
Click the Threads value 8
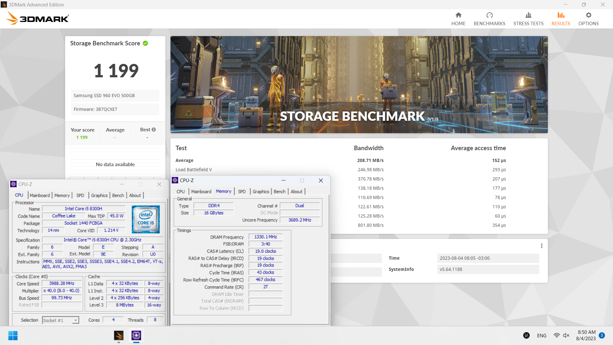pyautogui.click(x=155, y=320)
